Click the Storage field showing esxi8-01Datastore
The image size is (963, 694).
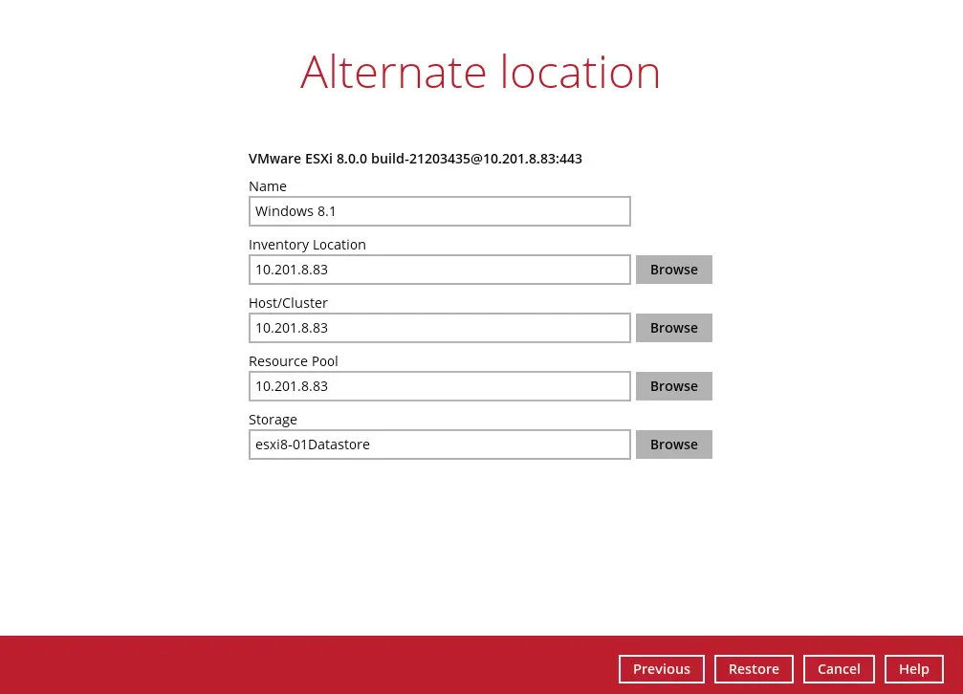[x=439, y=445]
